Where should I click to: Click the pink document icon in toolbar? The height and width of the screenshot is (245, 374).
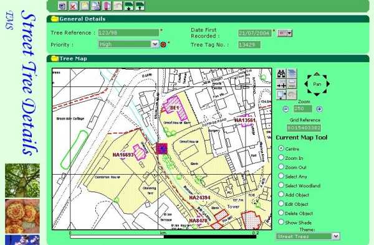point(107,6)
